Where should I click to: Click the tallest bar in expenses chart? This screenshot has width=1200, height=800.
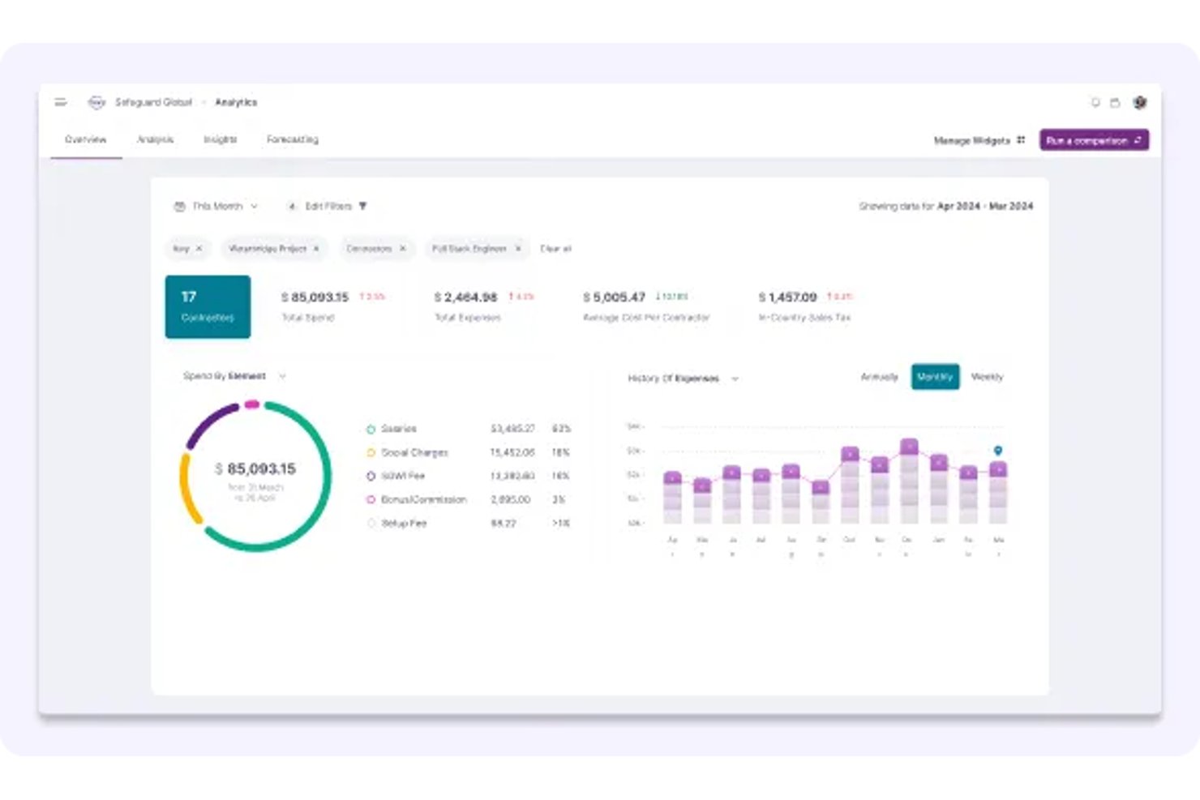tap(909, 481)
